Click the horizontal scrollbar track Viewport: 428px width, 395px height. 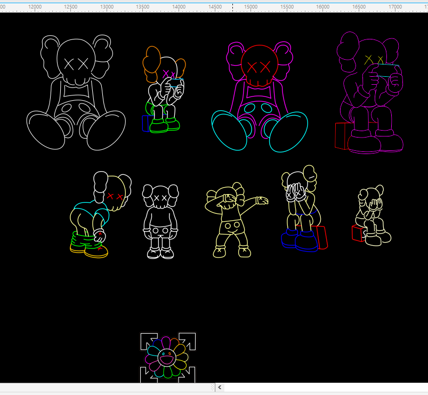pyautogui.click(x=326, y=388)
